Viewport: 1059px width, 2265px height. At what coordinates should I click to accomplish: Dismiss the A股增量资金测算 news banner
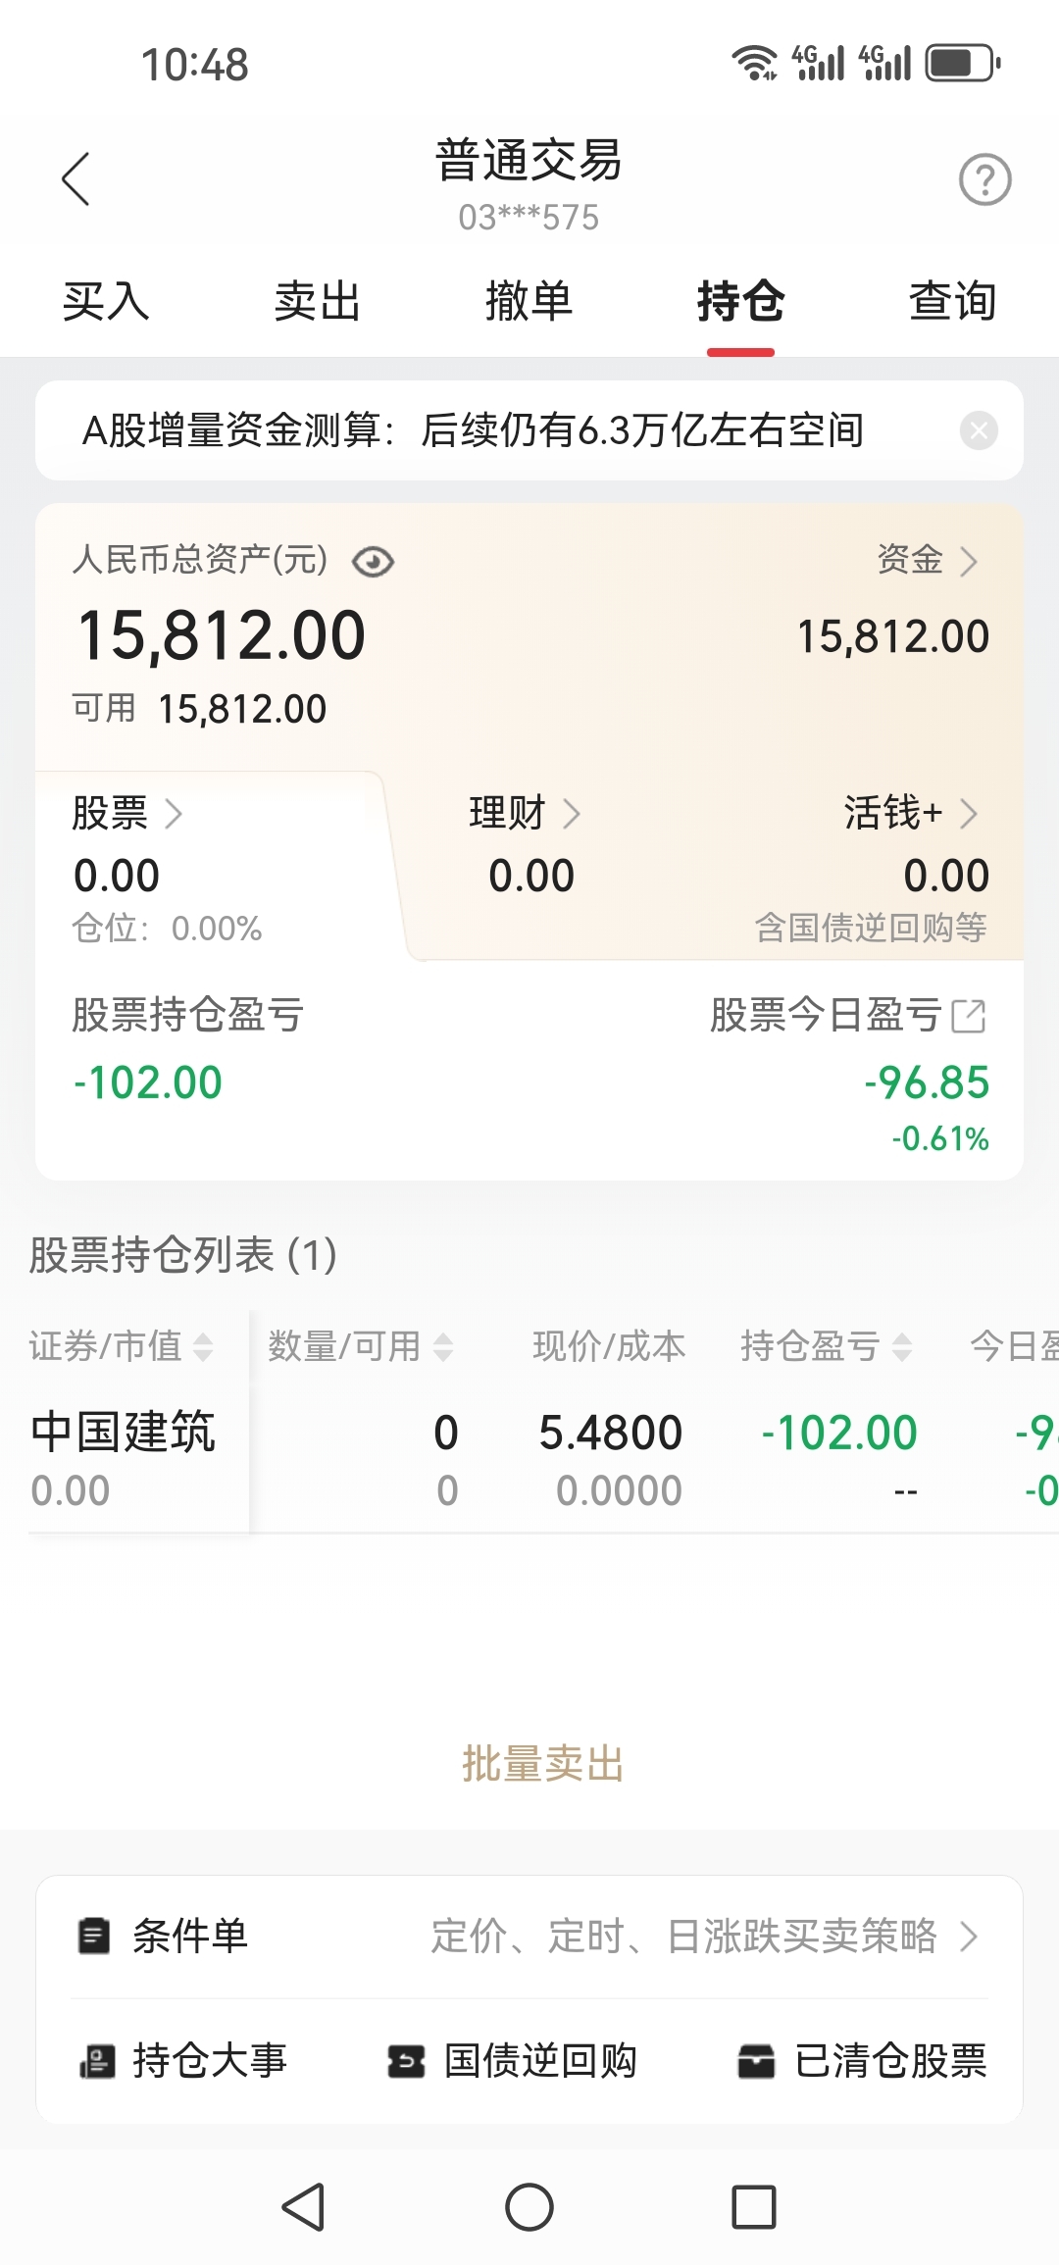click(979, 430)
